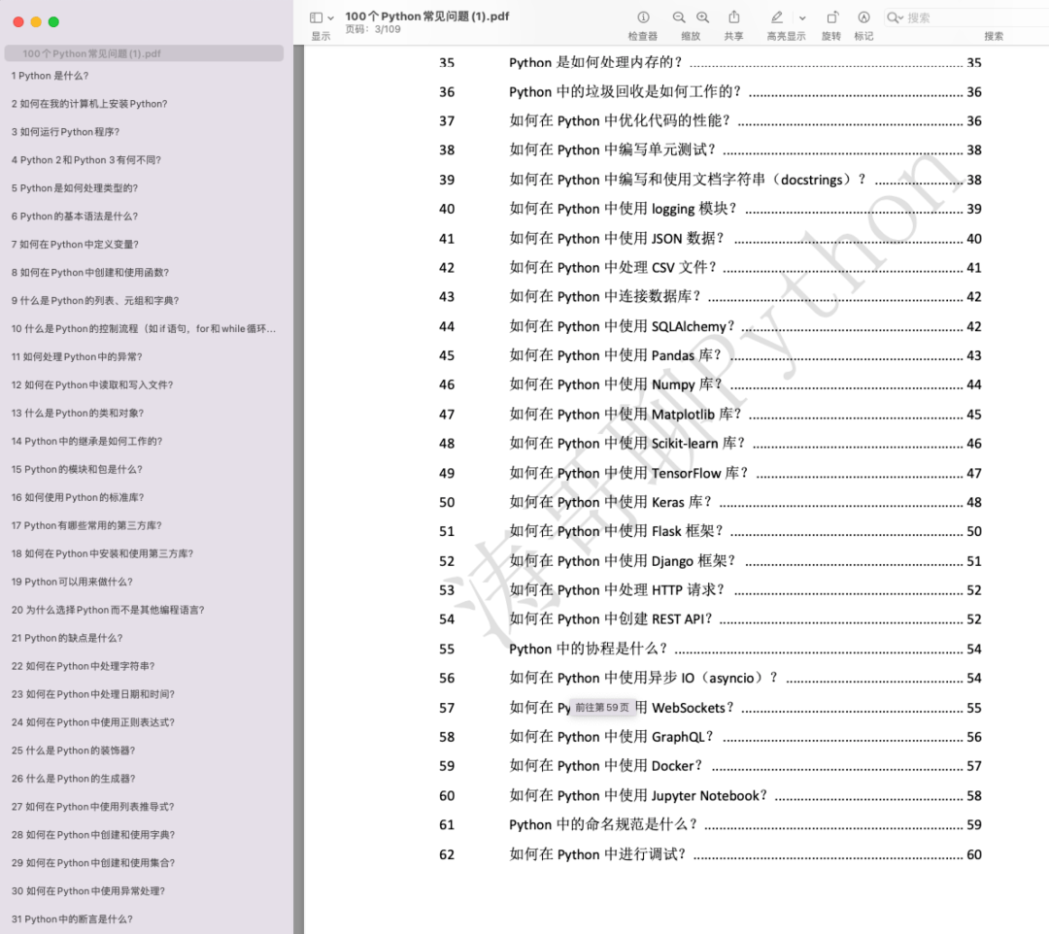Open the Inspector (检查器) info icon

tap(643, 17)
